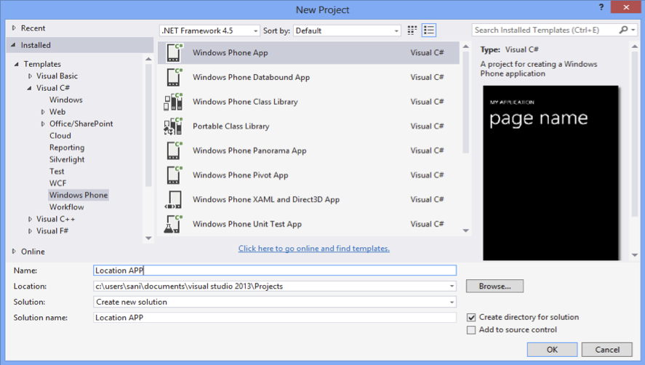Select 'Windows Phone Panorama App' name

click(249, 151)
